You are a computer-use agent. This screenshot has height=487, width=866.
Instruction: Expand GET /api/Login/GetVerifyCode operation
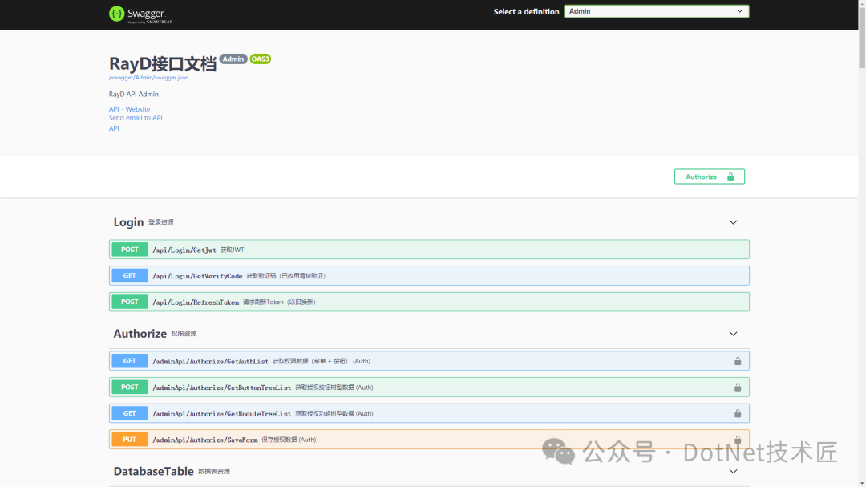(429, 275)
